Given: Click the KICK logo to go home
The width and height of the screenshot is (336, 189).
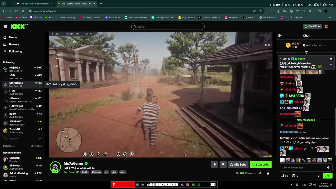Looking at the screenshot, I should tap(19, 26).
